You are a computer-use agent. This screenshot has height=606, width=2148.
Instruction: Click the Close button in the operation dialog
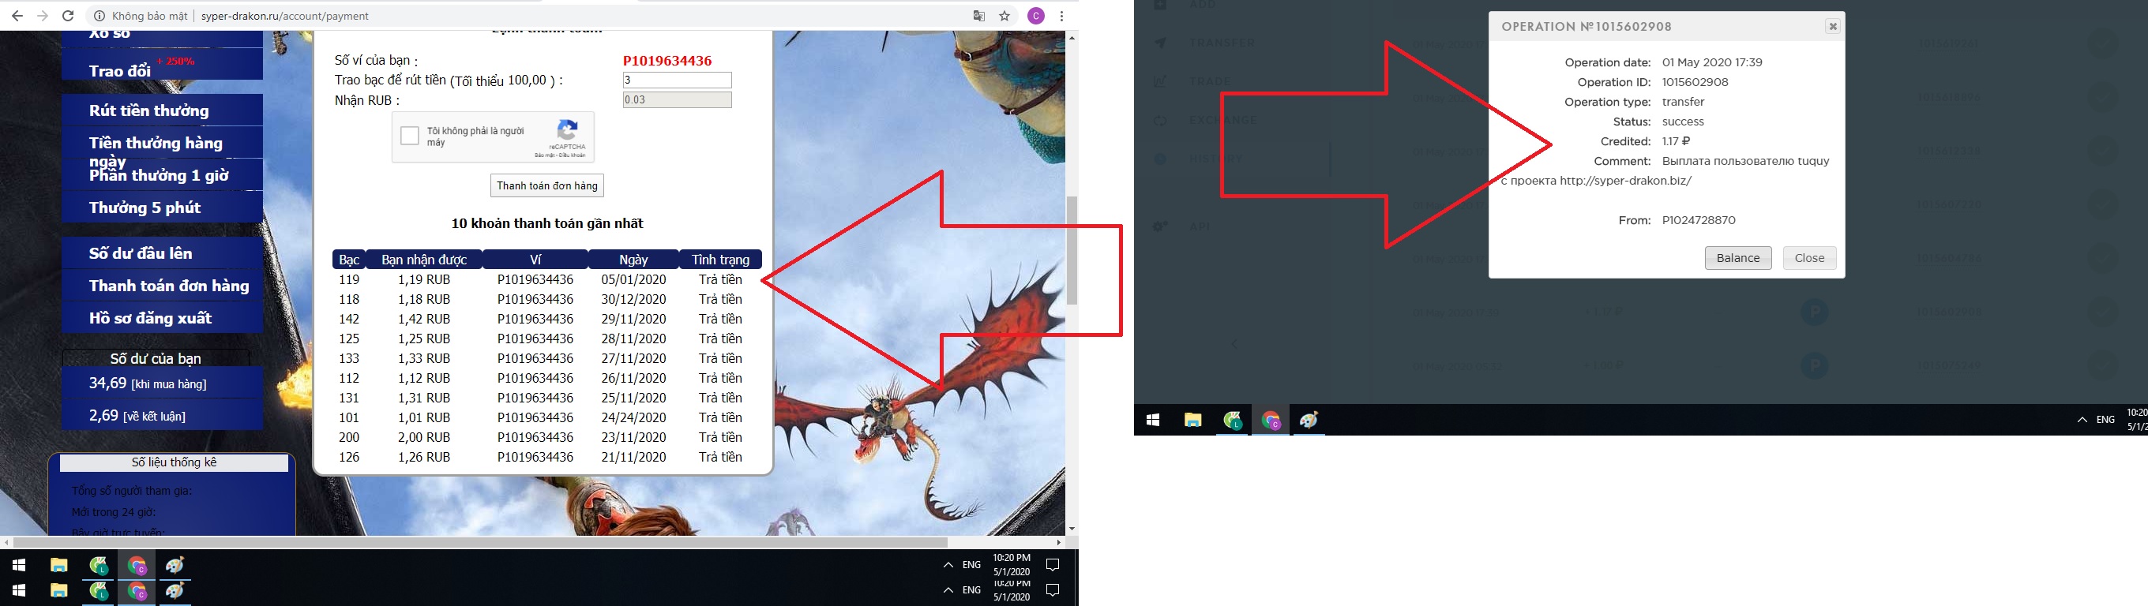[x=1809, y=258]
